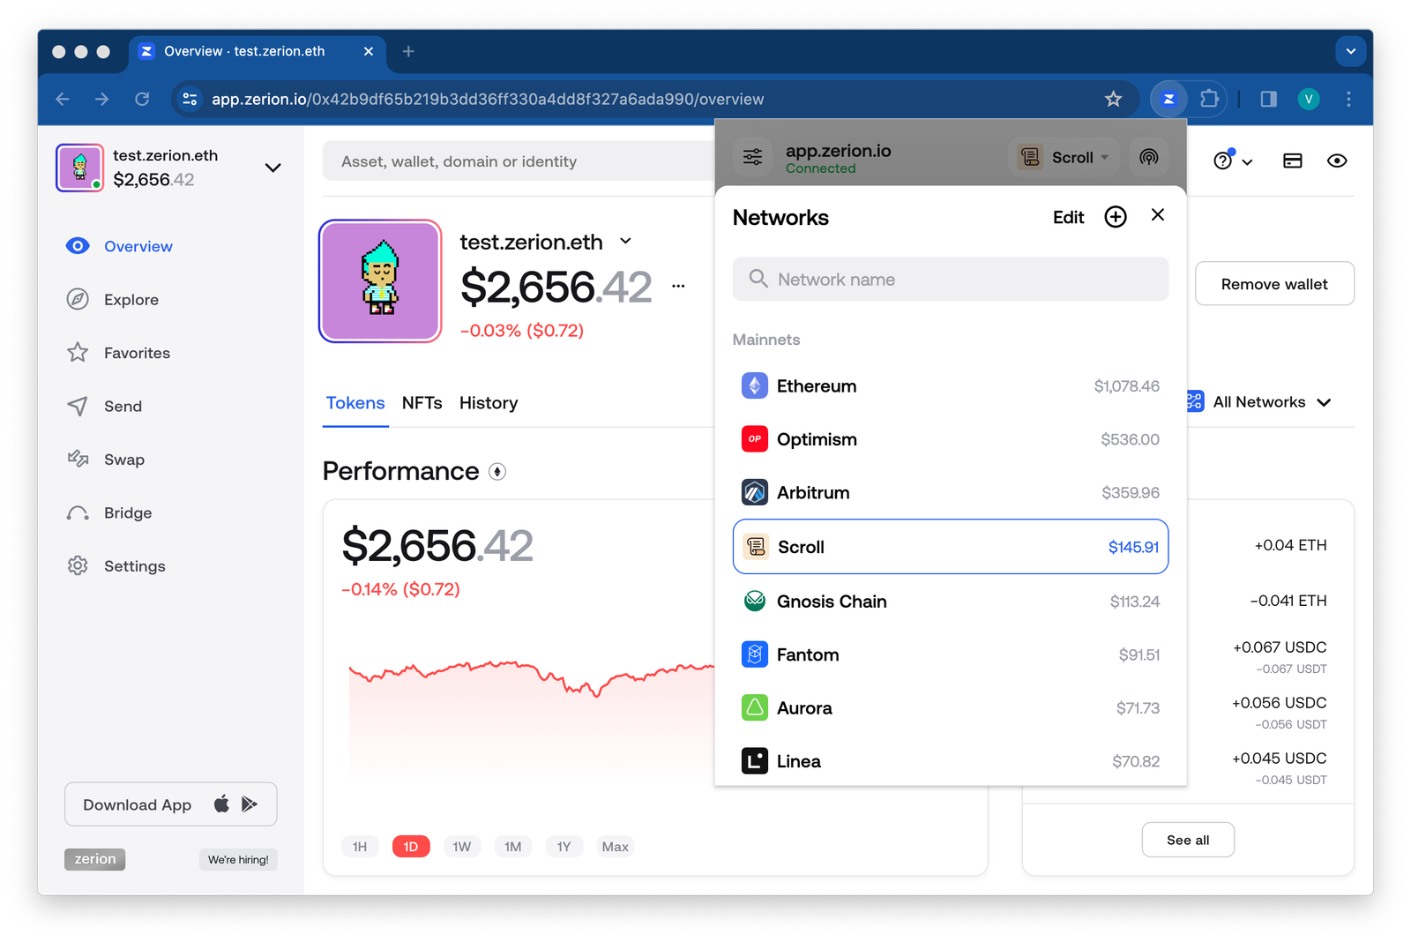Click the Bridge icon in sidebar
Viewport: 1411px width, 942px height.
pos(78,513)
